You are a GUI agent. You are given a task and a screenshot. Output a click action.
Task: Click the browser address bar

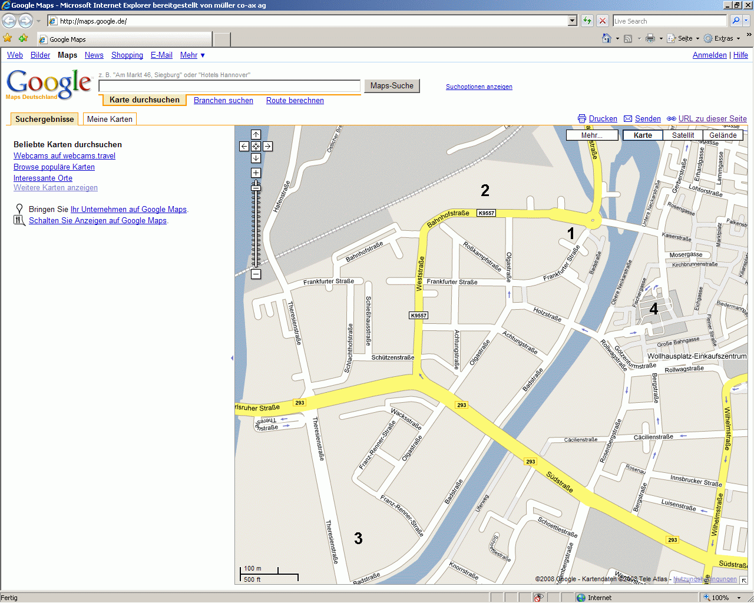pyautogui.click(x=312, y=21)
